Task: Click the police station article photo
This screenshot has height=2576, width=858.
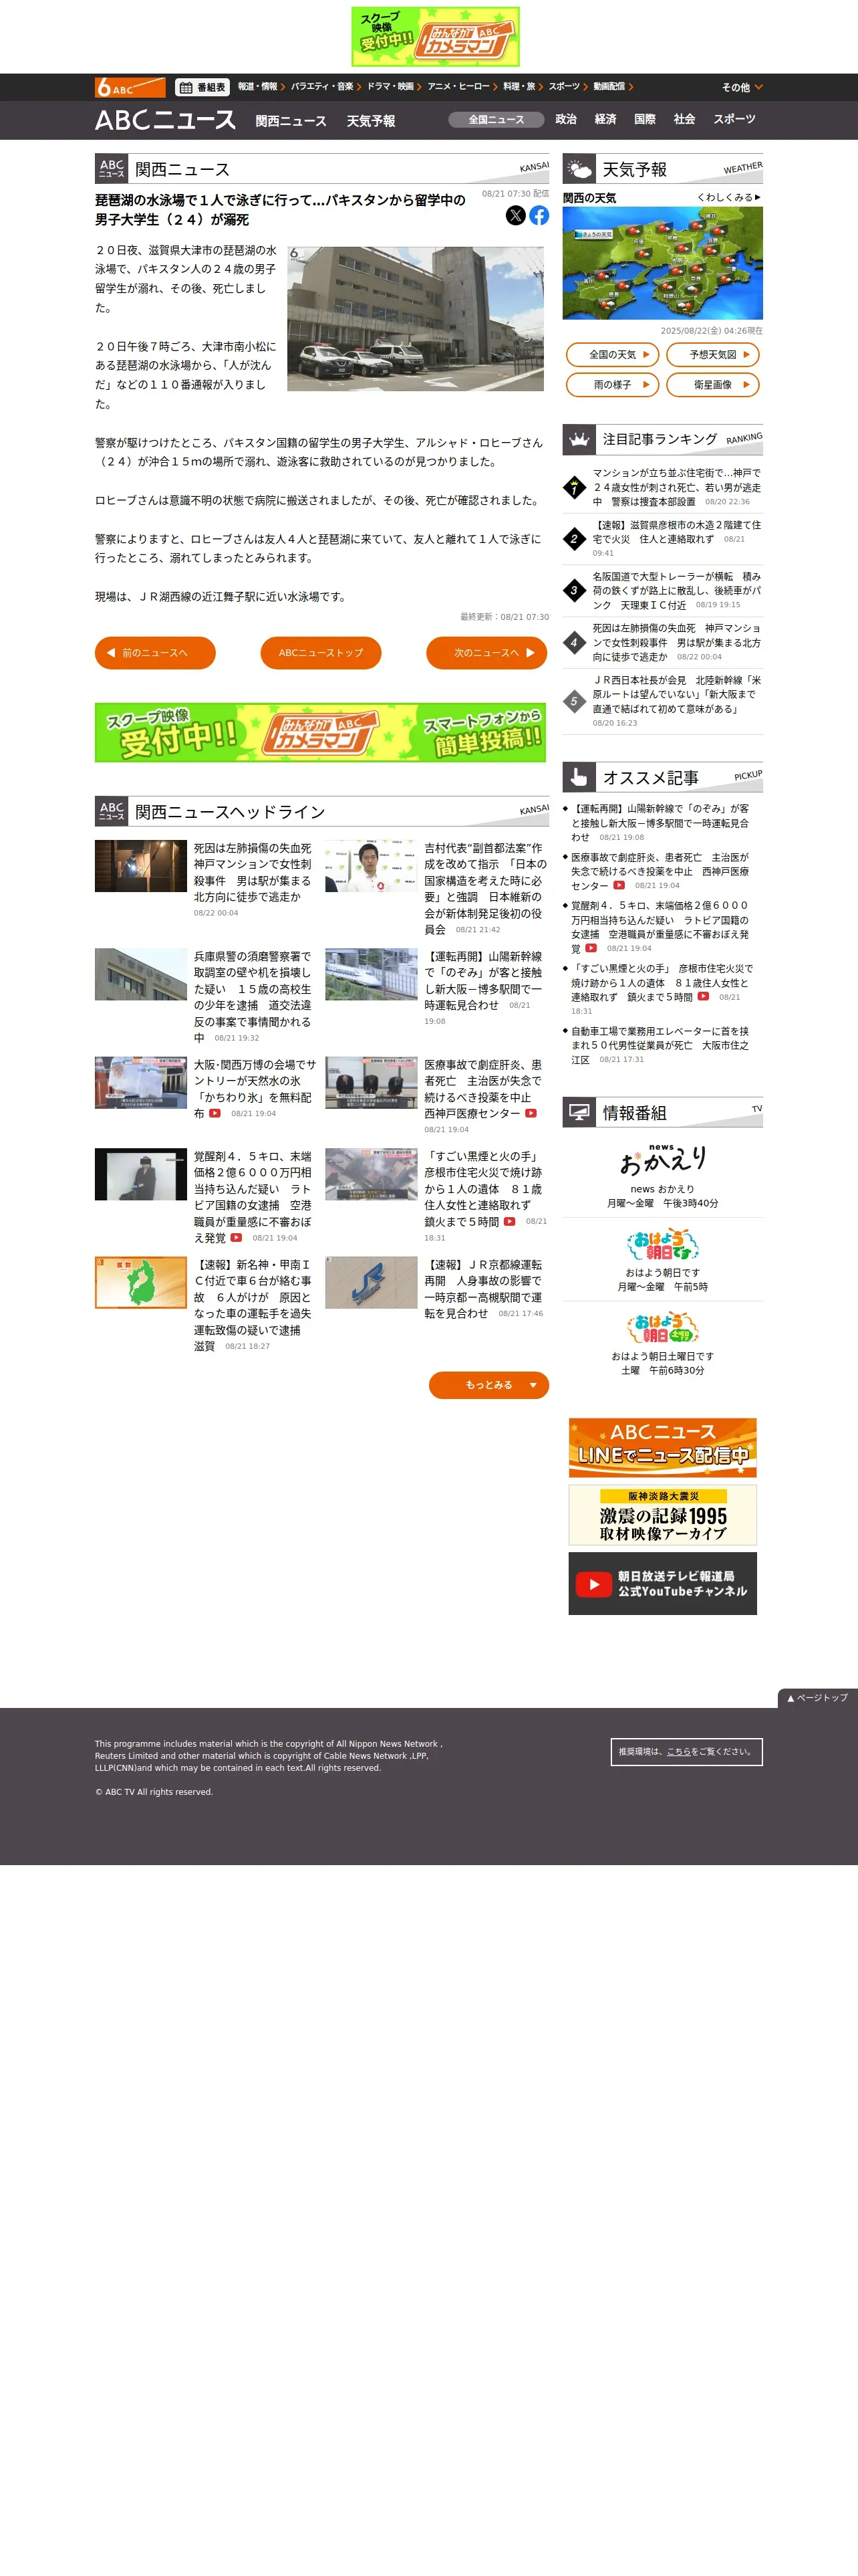Action: click(x=416, y=319)
